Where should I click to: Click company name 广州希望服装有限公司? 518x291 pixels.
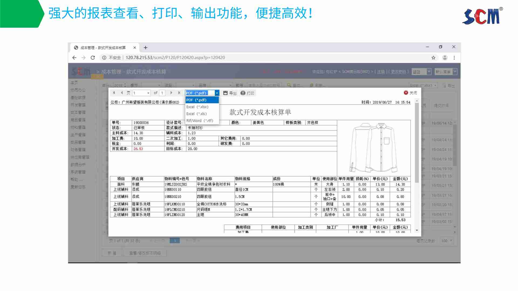pyautogui.click(x=141, y=102)
